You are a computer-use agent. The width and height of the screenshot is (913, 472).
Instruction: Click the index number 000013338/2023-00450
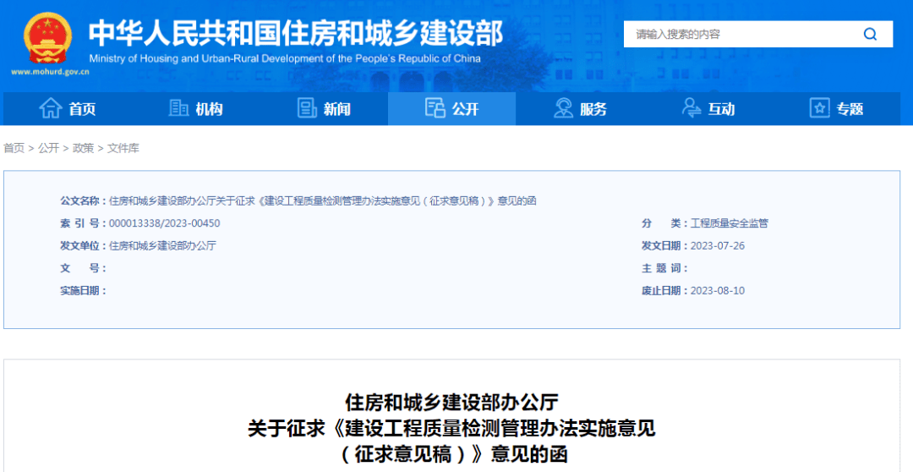[x=165, y=223]
